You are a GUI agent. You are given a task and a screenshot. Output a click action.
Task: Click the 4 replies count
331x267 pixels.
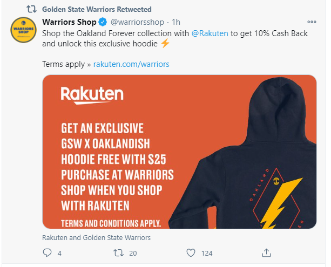pyautogui.click(x=59, y=253)
